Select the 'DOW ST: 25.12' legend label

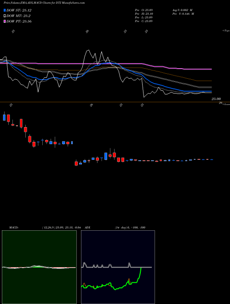(19, 10)
